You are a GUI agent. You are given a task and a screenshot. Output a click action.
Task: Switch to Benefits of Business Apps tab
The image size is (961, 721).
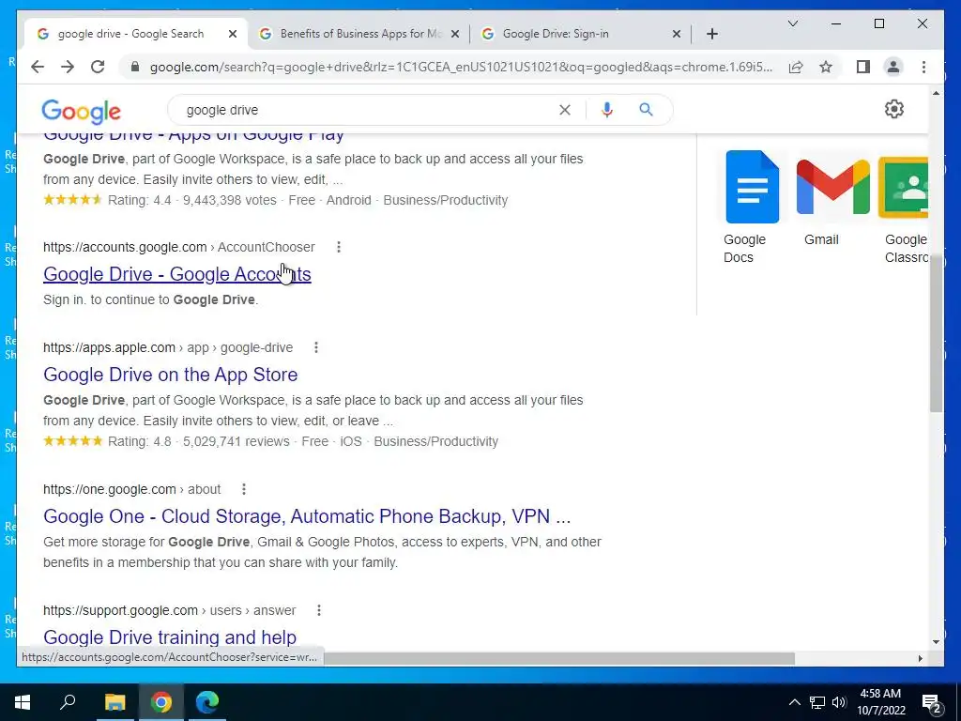pos(358,34)
